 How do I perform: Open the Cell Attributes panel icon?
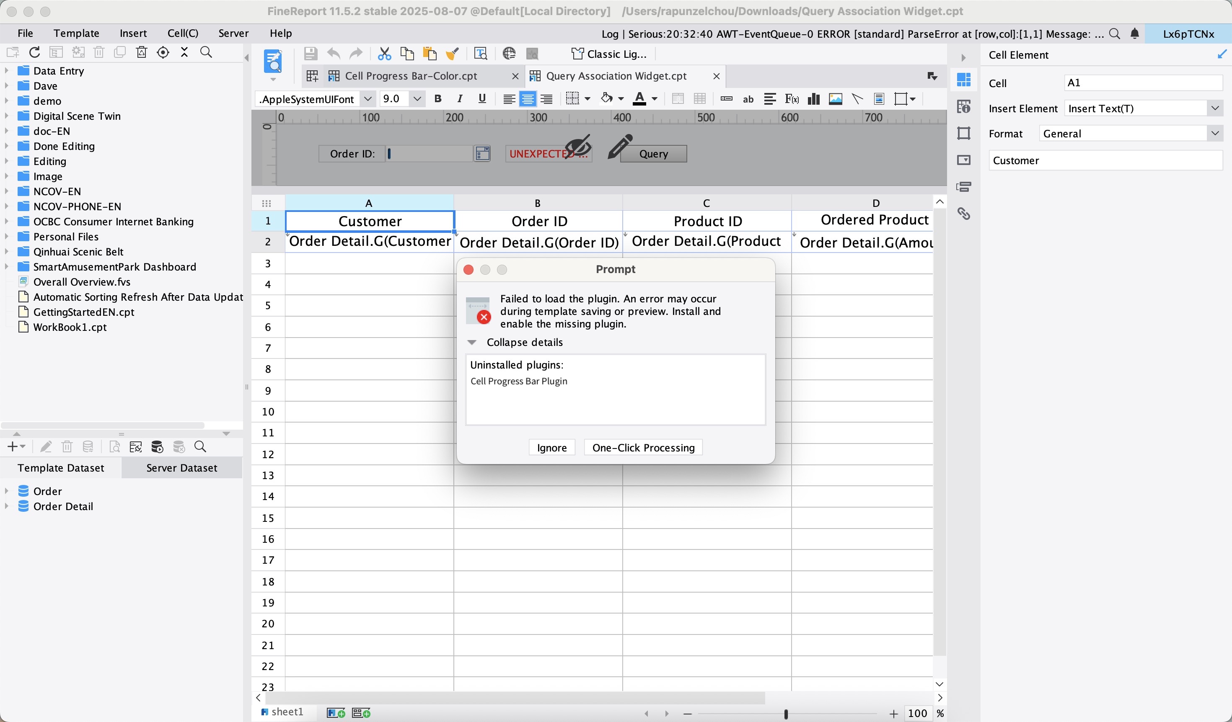(x=964, y=106)
